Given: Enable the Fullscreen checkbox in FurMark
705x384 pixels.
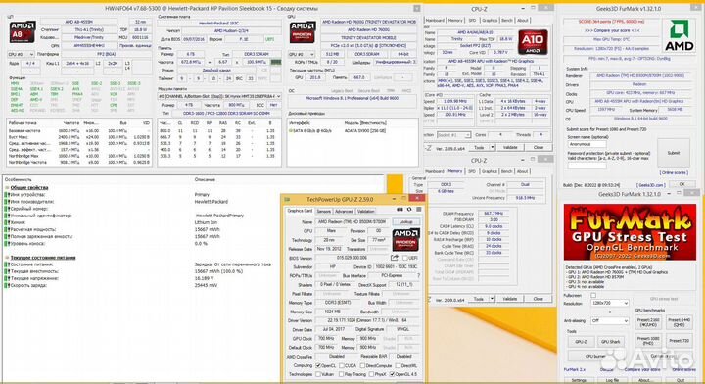Looking at the screenshot, I should tap(593, 296).
